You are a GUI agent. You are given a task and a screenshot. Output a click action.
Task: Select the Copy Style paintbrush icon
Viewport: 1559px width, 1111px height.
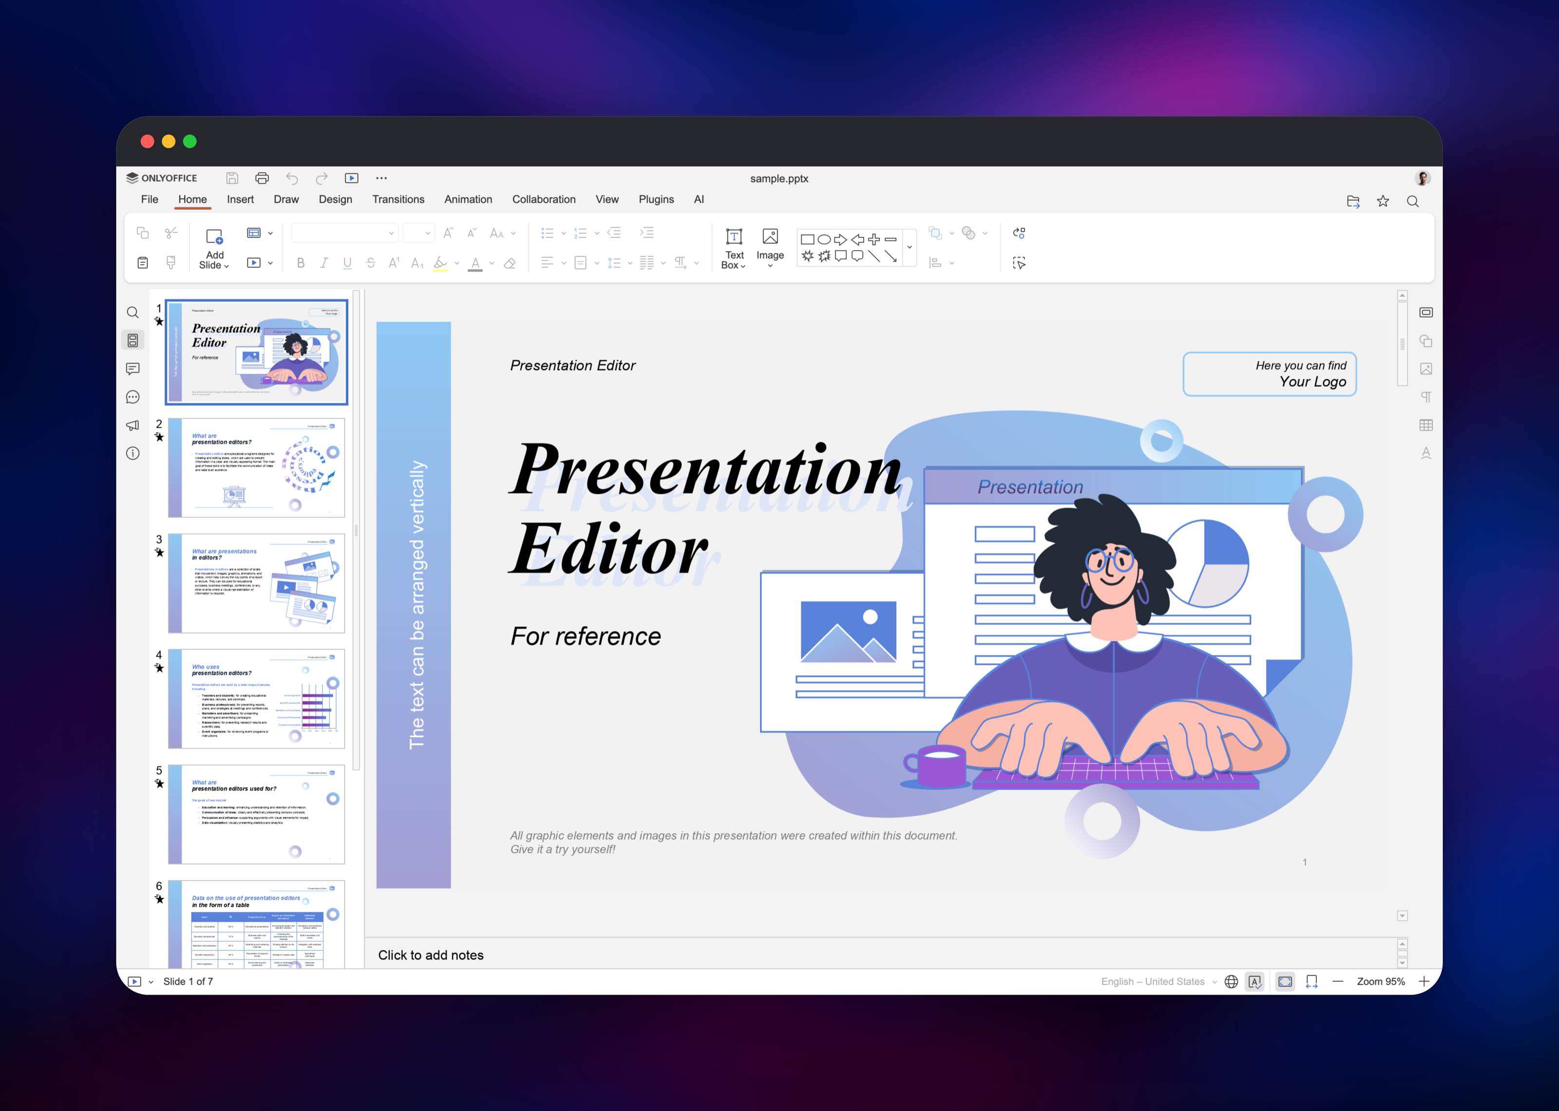(x=171, y=263)
